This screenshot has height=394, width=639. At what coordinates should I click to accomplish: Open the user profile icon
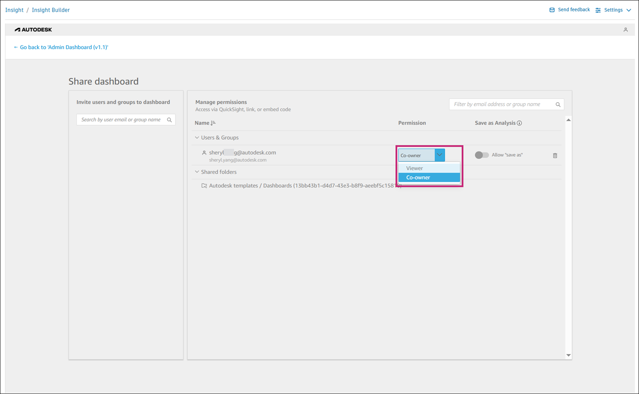(x=626, y=30)
